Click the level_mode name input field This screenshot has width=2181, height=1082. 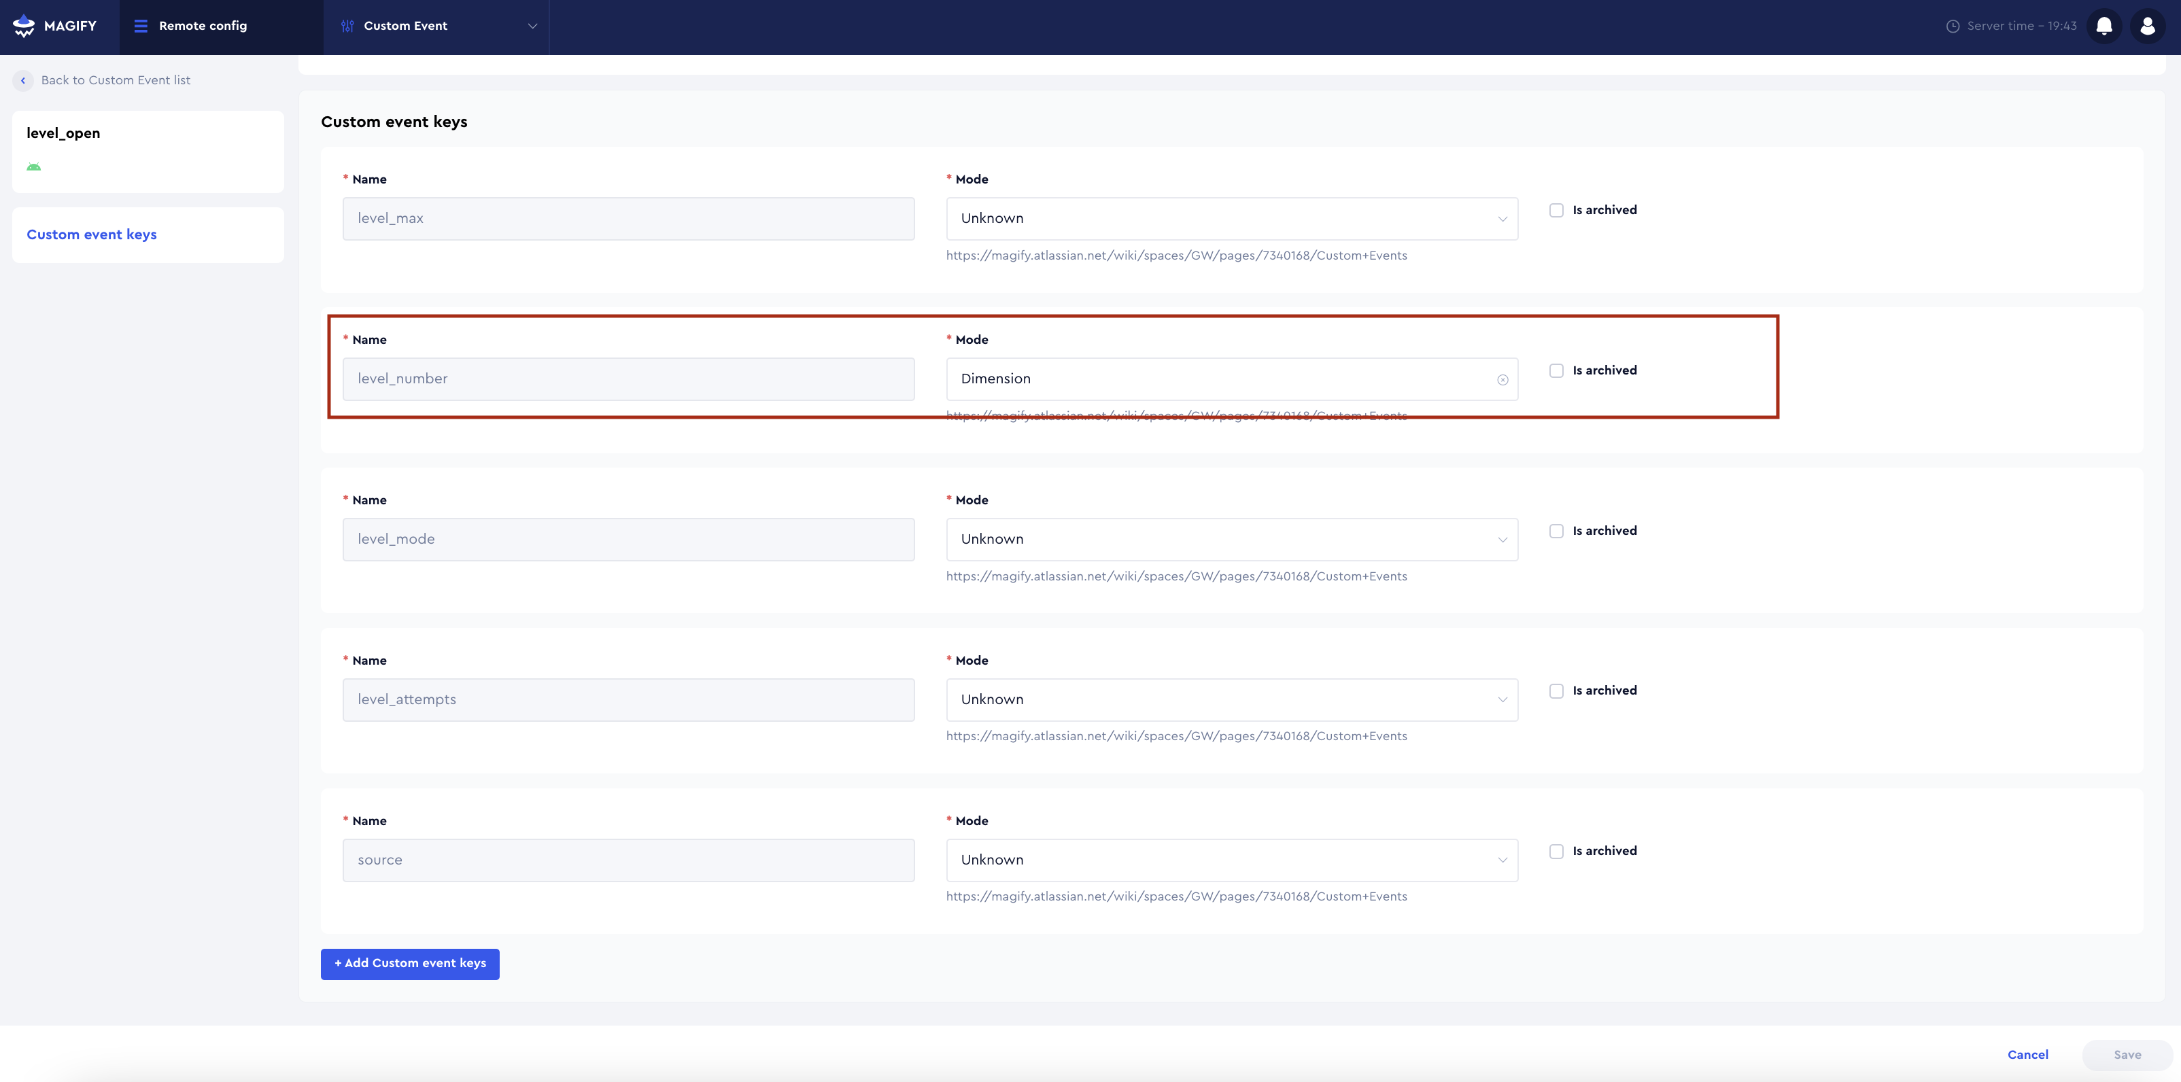pos(628,540)
